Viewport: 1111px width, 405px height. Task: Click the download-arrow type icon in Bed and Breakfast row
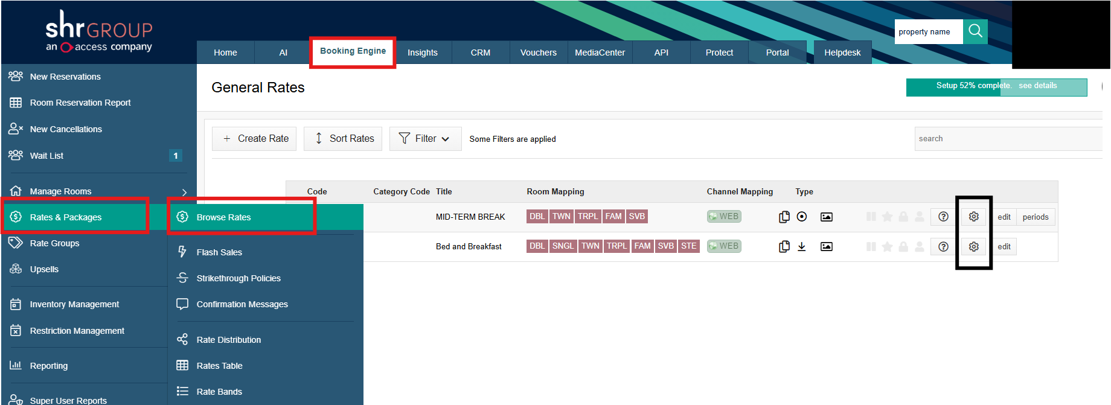coord(802,246)
